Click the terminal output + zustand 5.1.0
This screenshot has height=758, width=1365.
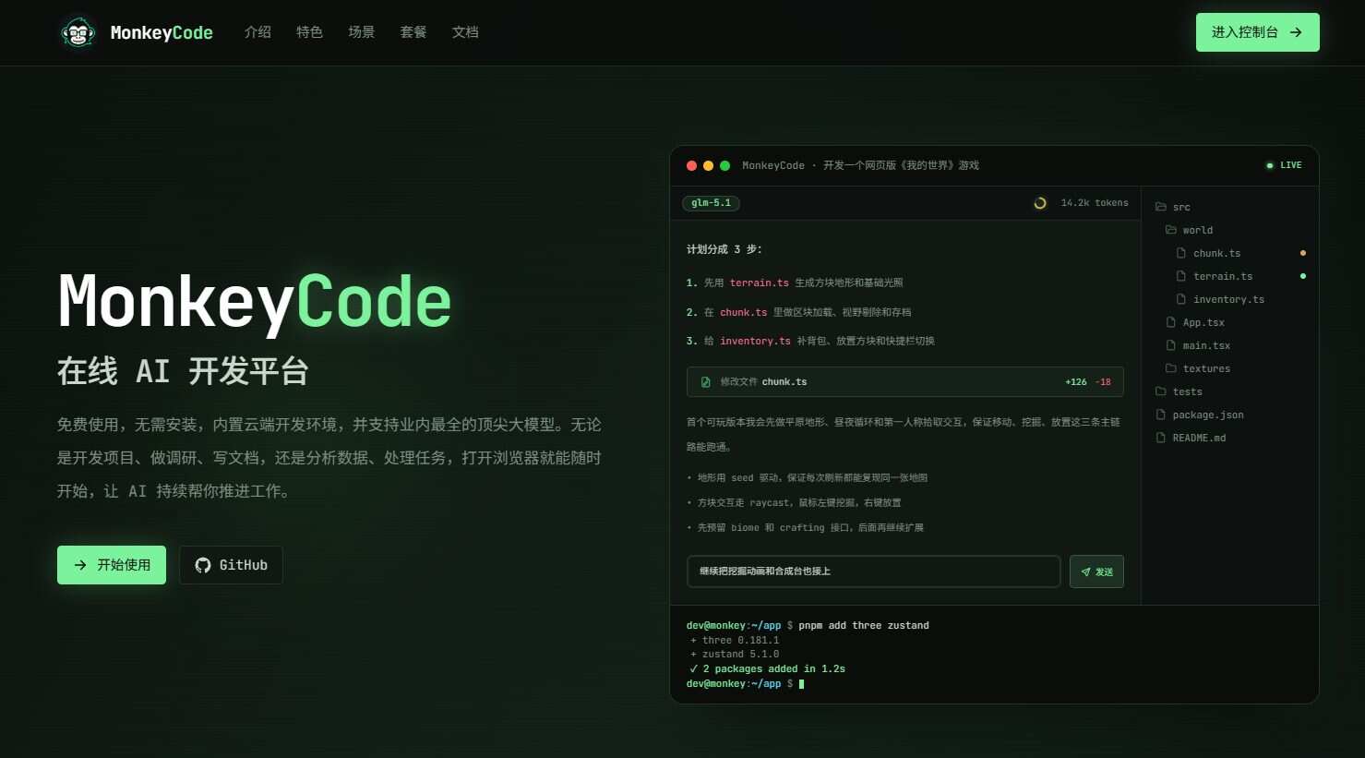735,654
